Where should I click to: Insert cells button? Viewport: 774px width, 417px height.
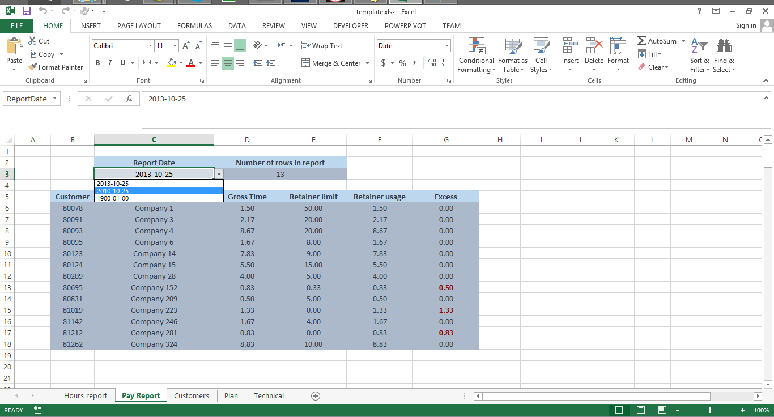pos(570,55)
